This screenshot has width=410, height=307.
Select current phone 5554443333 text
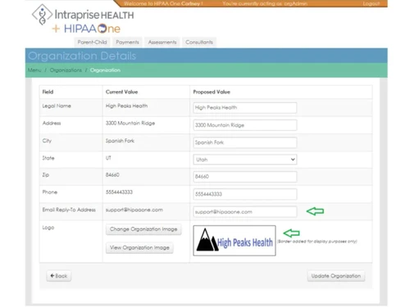[x=119, y=192]
